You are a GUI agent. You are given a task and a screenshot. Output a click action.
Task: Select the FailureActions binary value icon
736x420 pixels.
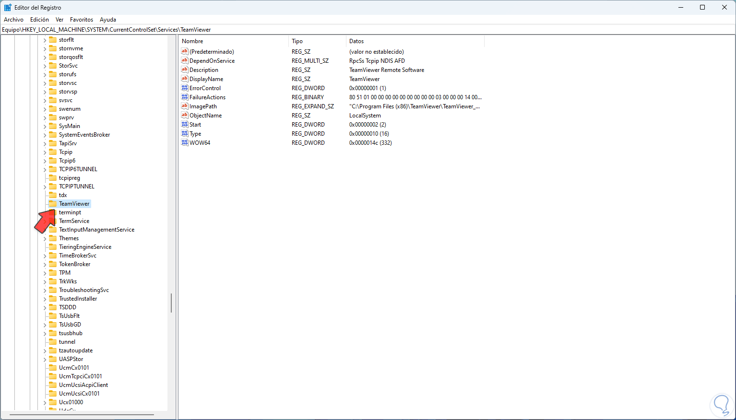[185, 97]
